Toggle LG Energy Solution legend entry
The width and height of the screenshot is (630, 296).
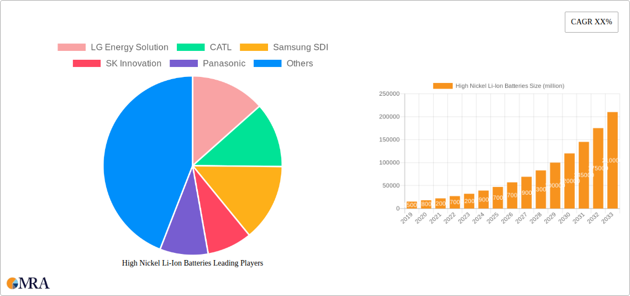coord(113,48)
